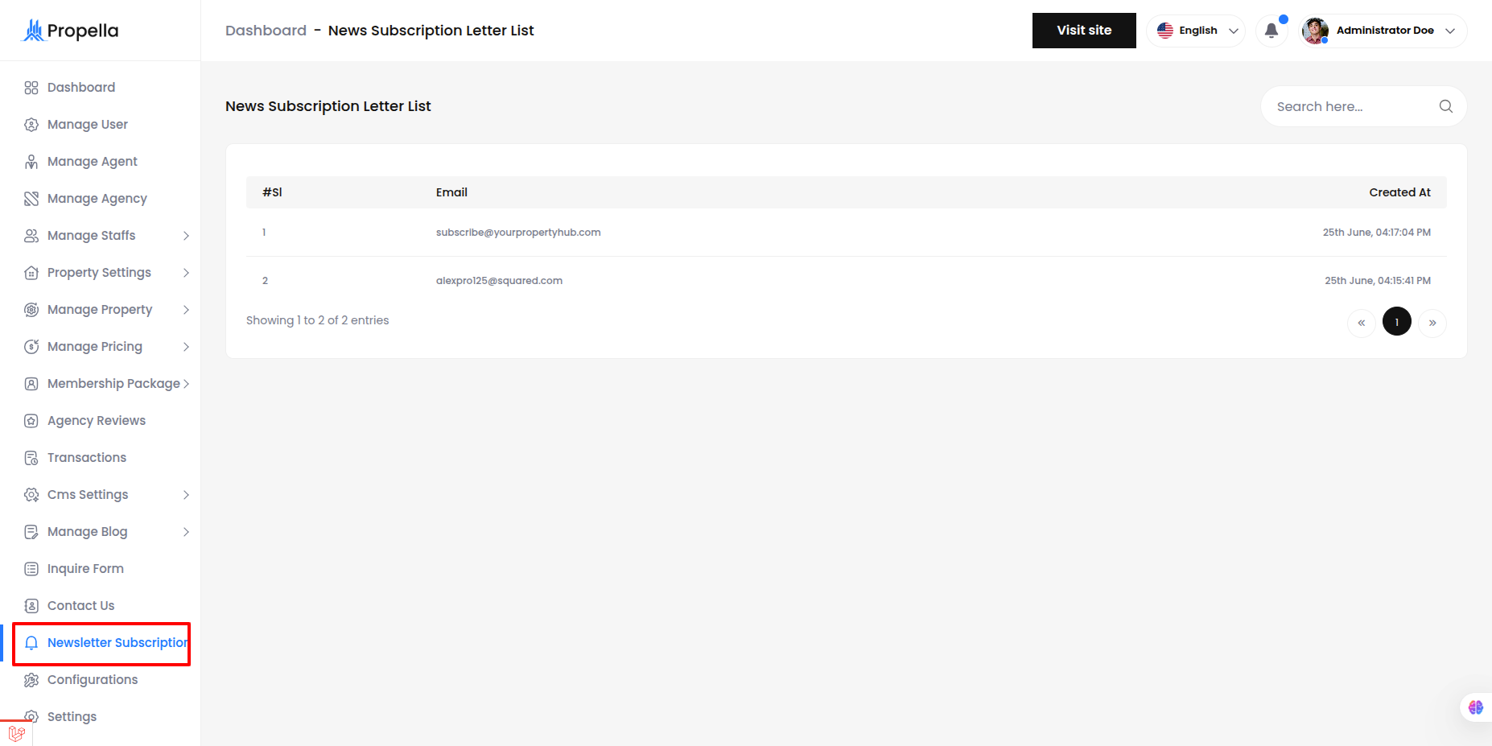This screenshot has height=746, width=1492.
Task: Click the Newsletter Subscription bell icon
Action: point(31,643)
